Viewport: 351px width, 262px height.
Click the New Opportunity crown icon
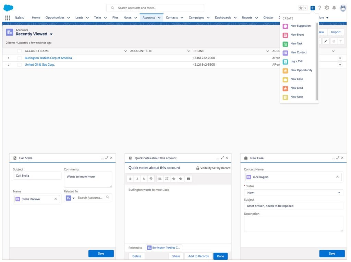(285, 71)
